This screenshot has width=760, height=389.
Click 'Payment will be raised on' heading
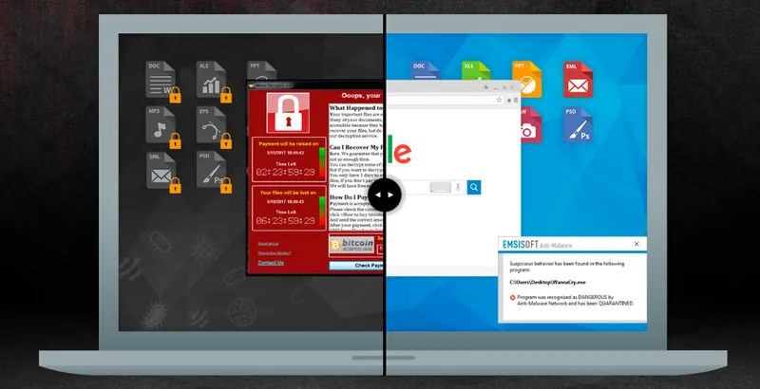[x=288, y=143]
